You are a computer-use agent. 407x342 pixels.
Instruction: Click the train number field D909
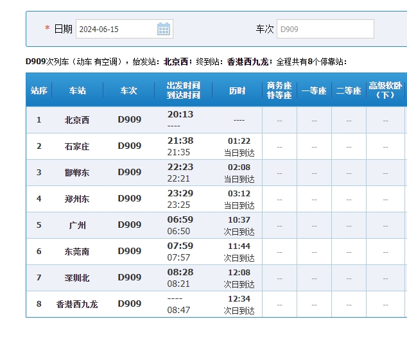click(325, 29)
